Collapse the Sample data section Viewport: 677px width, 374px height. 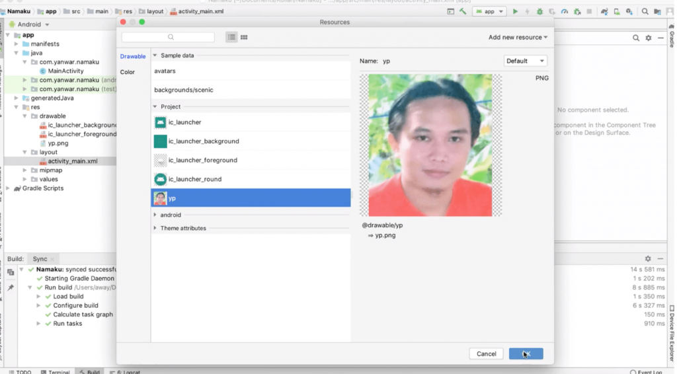pos(155,56)
